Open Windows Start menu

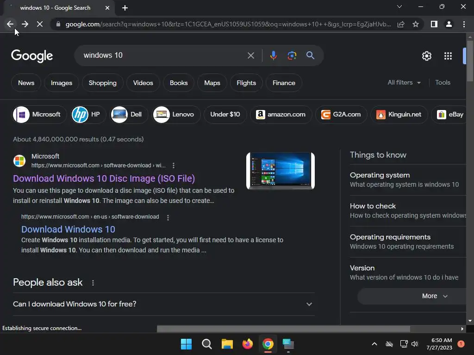point(186,344)
